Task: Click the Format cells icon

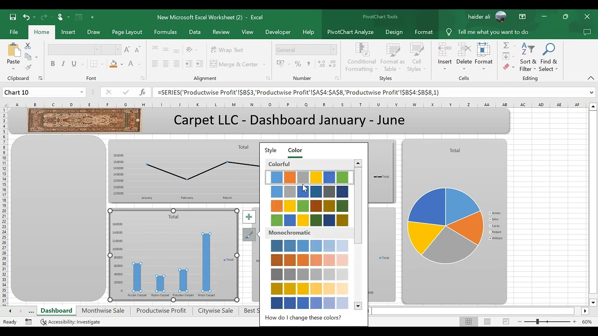Action: [x=483, y=50]
